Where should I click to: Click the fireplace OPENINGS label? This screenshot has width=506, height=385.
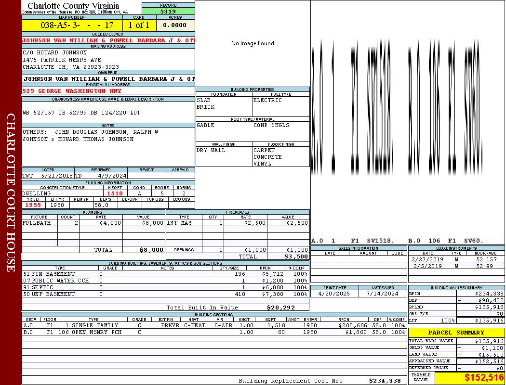pos(184,250)
